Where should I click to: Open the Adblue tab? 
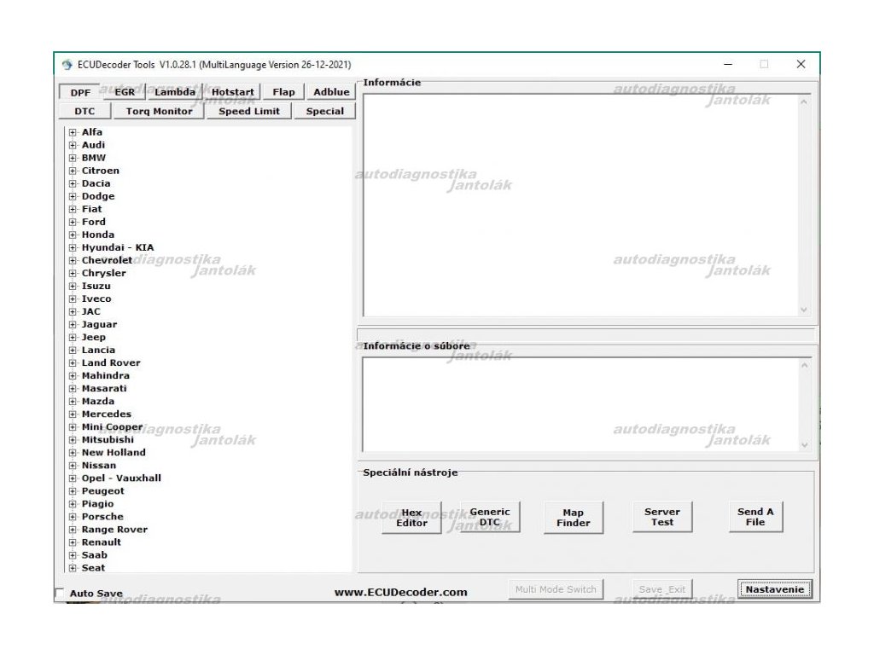click(x=330, y=92)
